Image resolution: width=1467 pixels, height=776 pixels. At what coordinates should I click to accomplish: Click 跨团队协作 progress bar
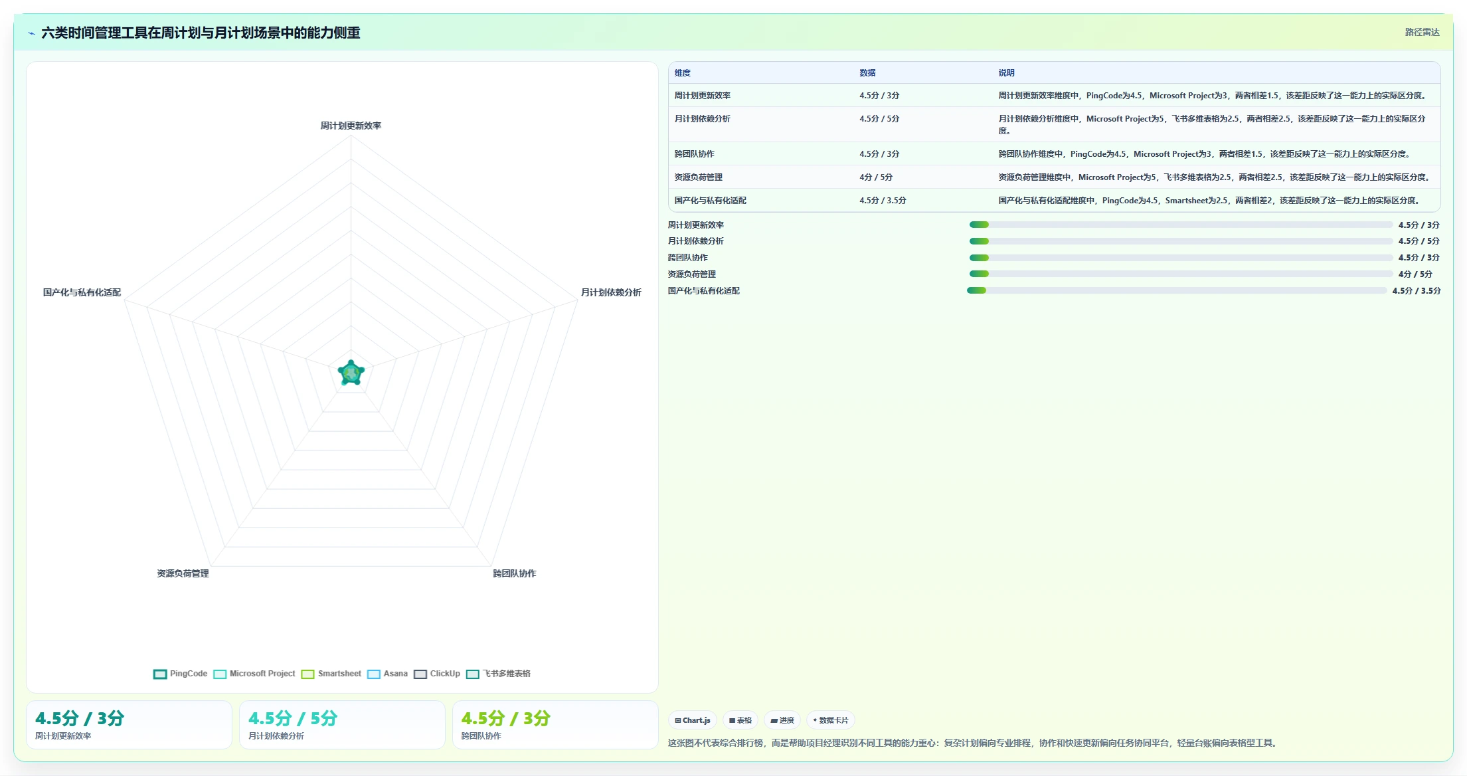[1181, 258]
